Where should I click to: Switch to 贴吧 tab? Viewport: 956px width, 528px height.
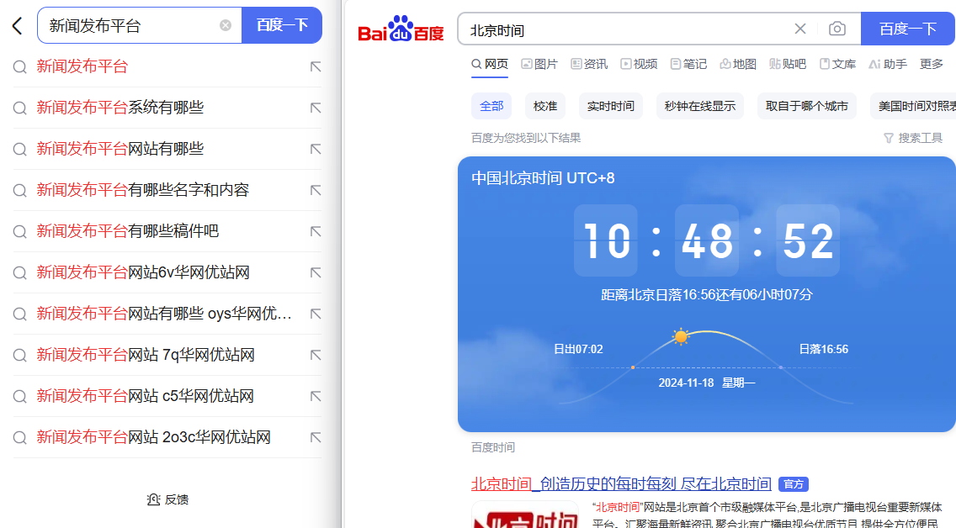pos(788,64)
